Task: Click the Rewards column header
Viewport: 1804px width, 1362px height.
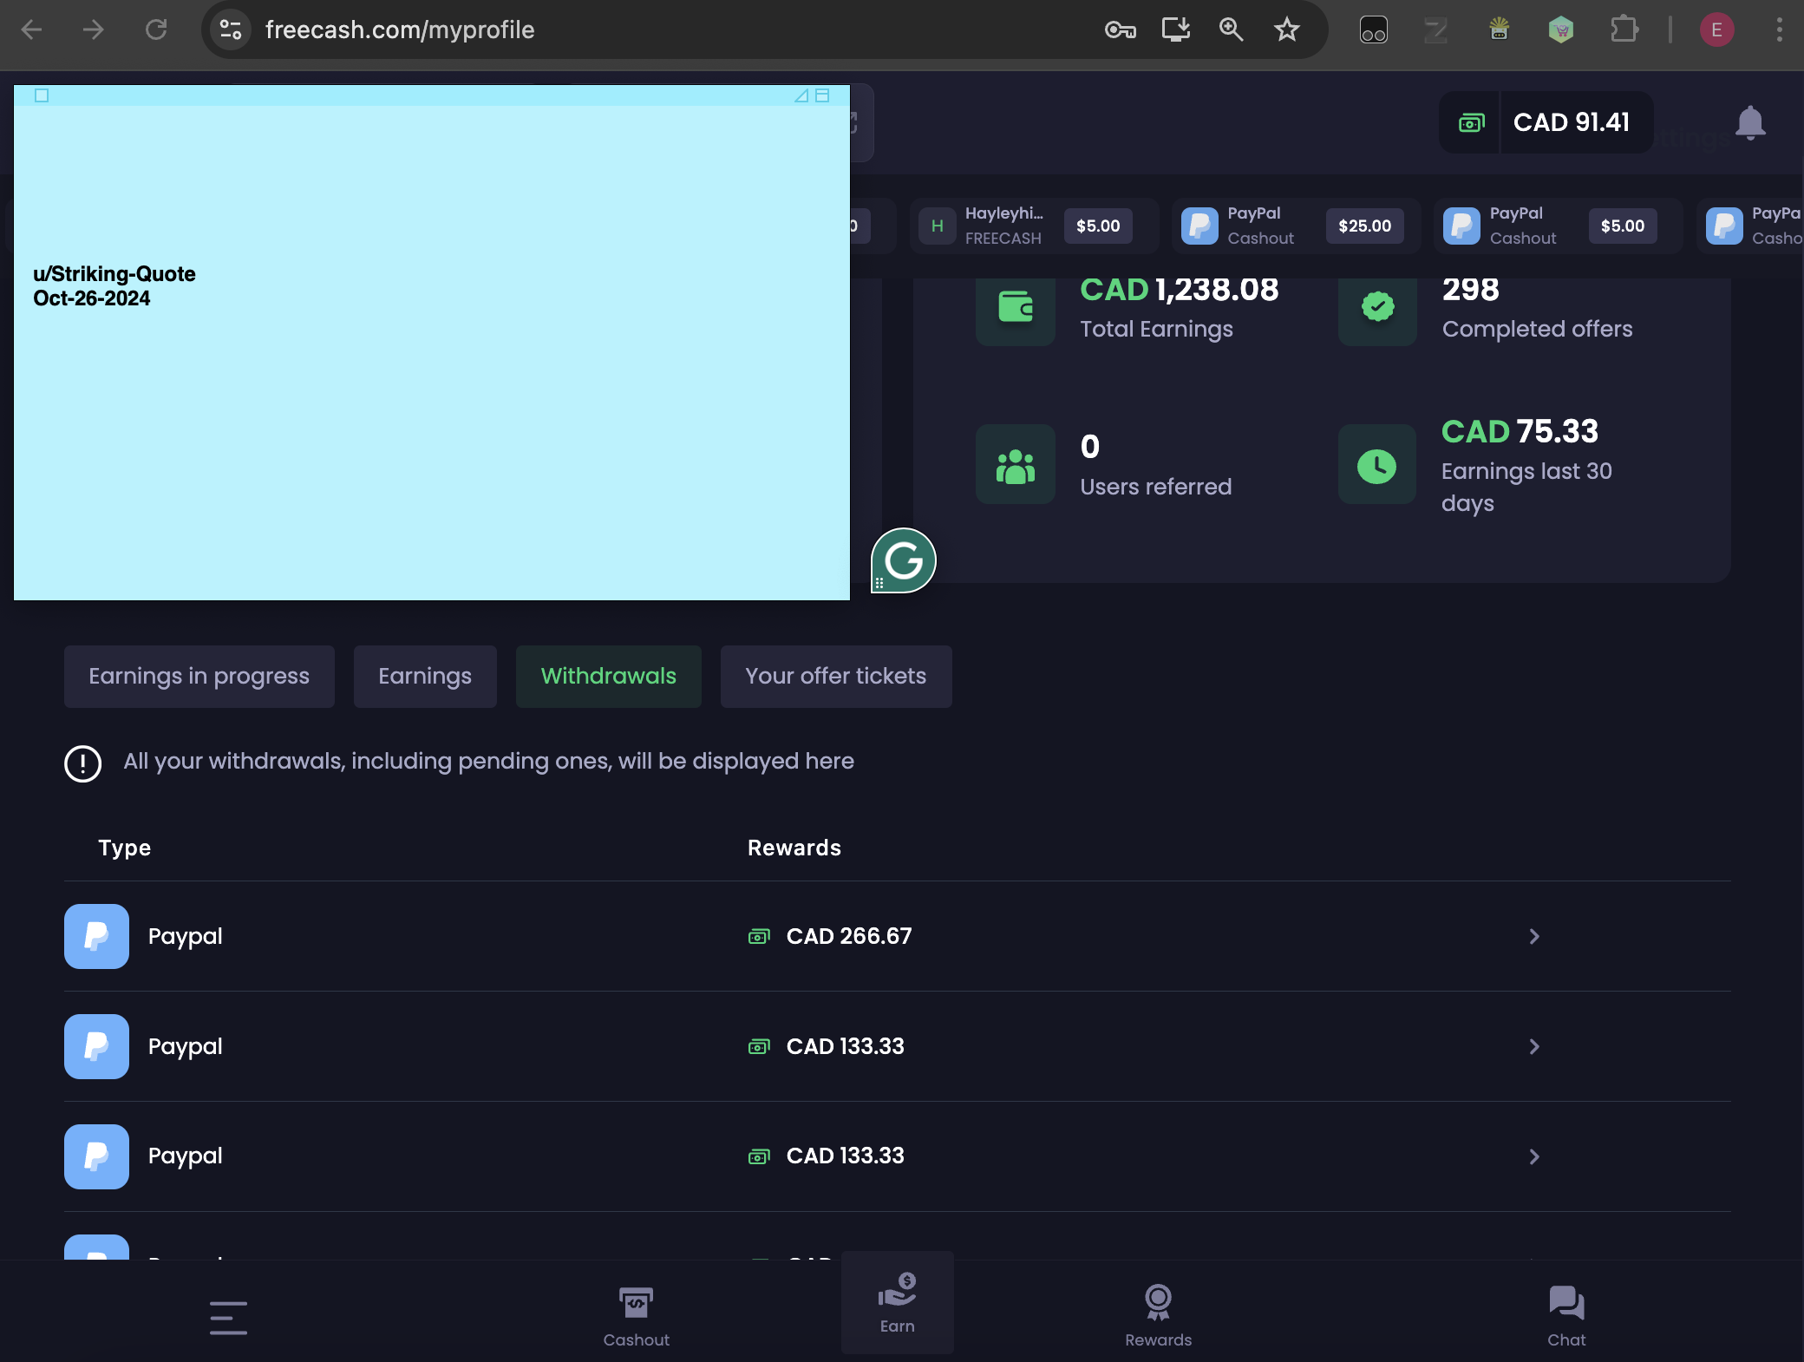Action: [794, 848]
